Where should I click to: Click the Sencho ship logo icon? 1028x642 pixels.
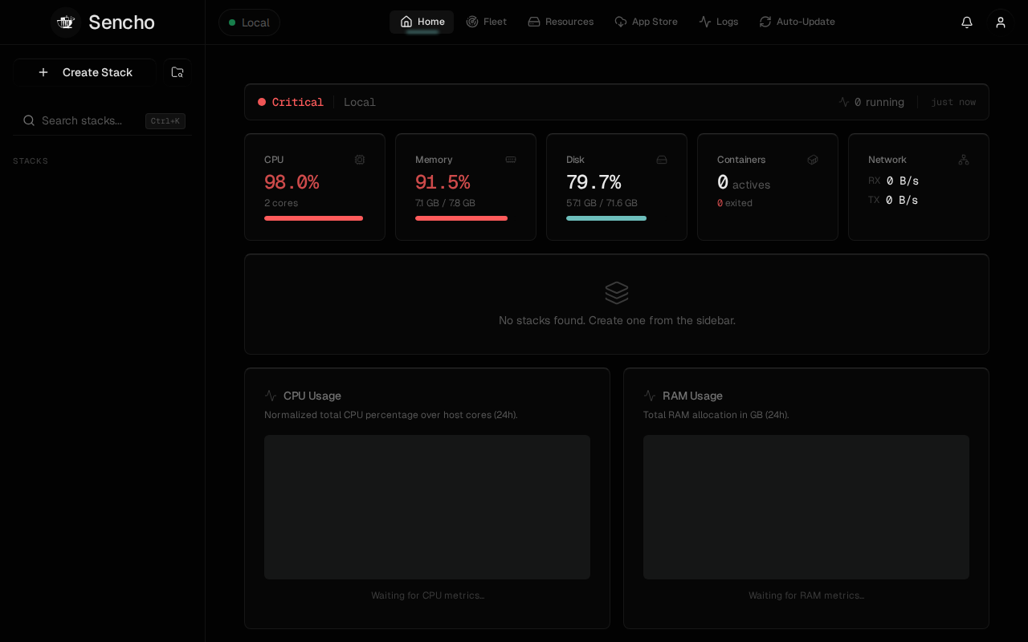click(x=66, y=22)
